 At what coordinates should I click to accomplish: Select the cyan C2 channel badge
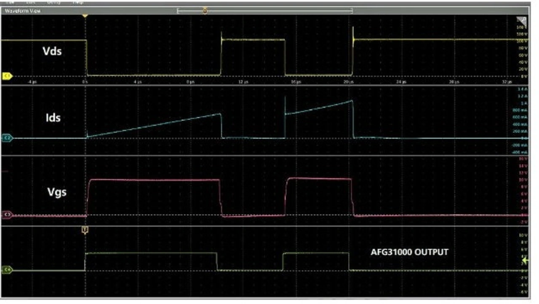click(x=7, y=138)
